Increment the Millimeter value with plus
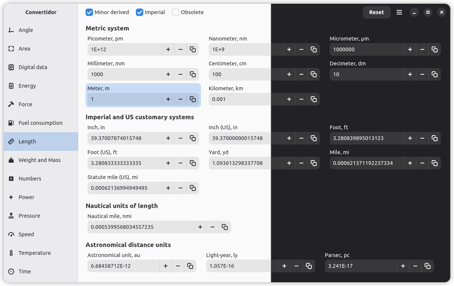Viewport: 454px width, 286px height. click(168, 74)
